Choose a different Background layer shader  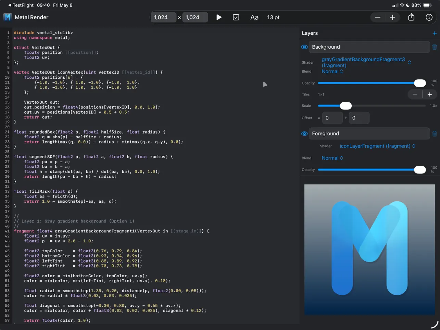(366, 62)
